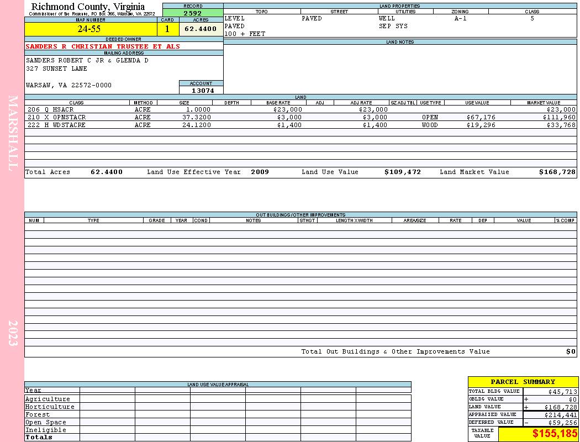Screen dimensions: 580x442
Task: Select the map number 24-55 field
Action: coord(91,29)
